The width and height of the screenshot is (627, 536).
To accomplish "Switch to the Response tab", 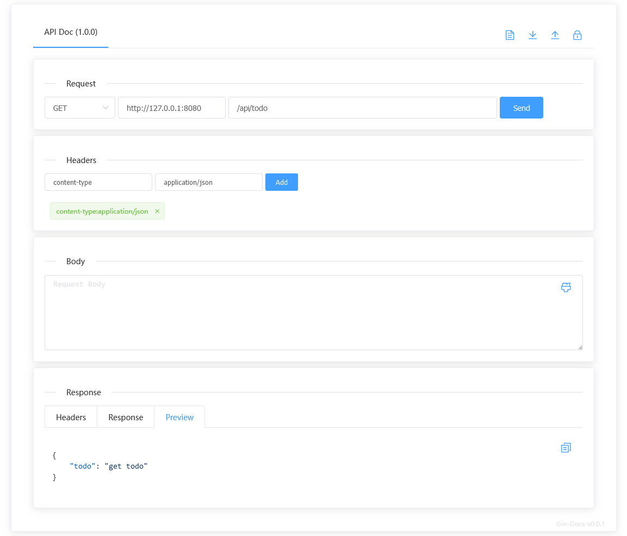I will coord(126,417).
